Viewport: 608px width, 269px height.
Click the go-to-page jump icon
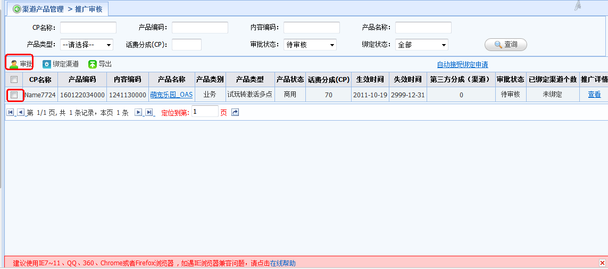tap(236, 113)
